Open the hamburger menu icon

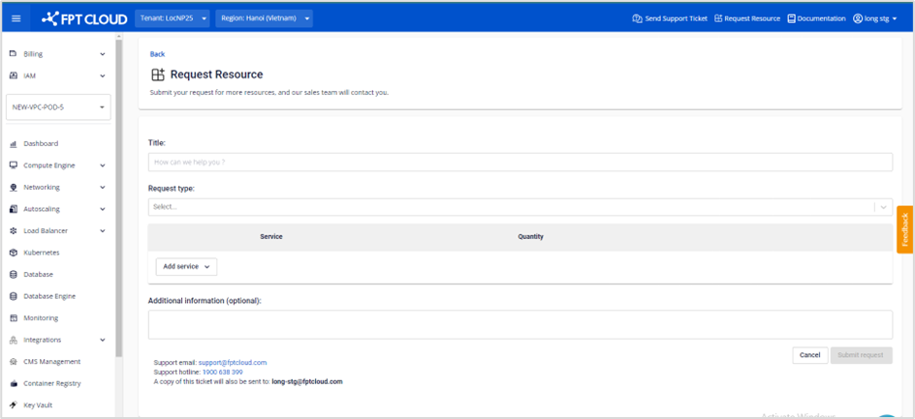coord(16,18)
